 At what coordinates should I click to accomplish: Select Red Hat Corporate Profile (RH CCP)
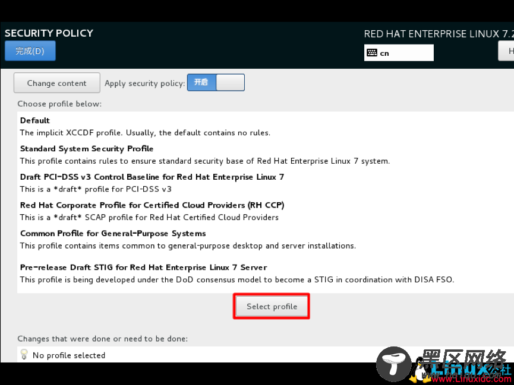(266, 211)
